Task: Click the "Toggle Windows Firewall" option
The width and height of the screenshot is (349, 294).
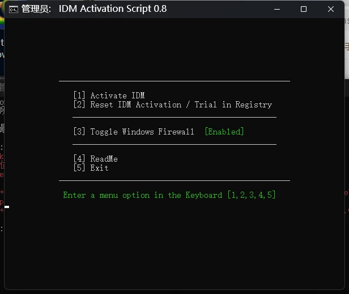Action: pos(134,132)
